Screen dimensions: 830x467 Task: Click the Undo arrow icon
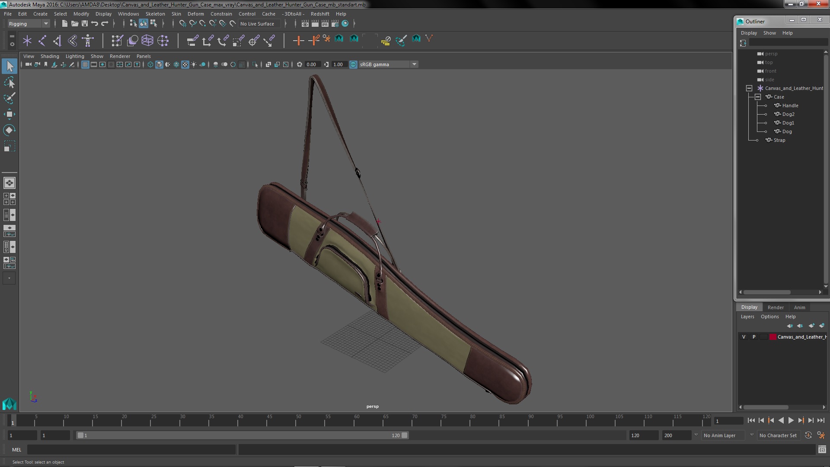click(95, 24)
